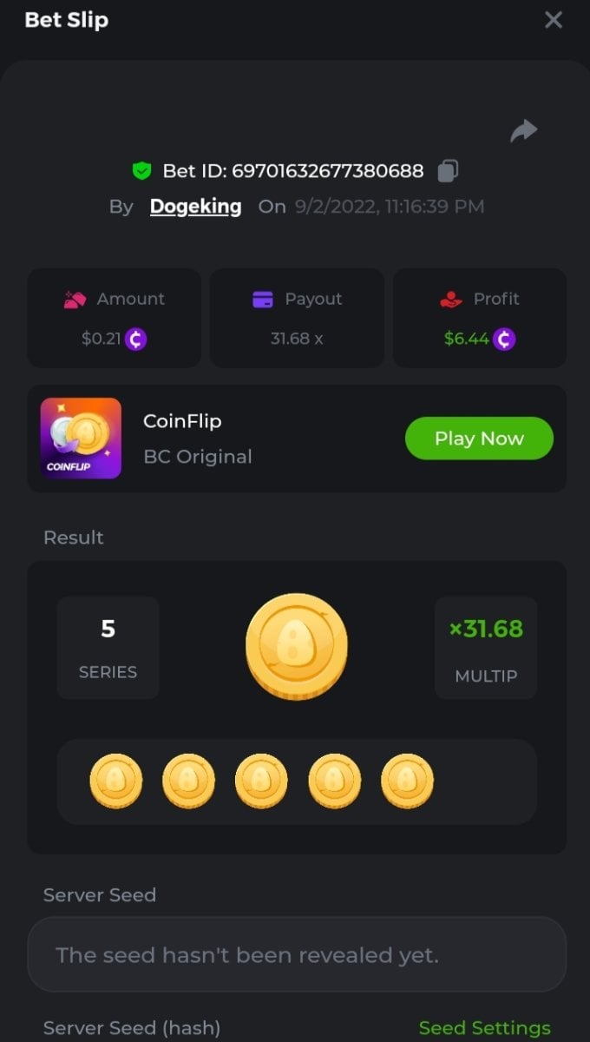Click the green verified shield icon

[141, 170]
